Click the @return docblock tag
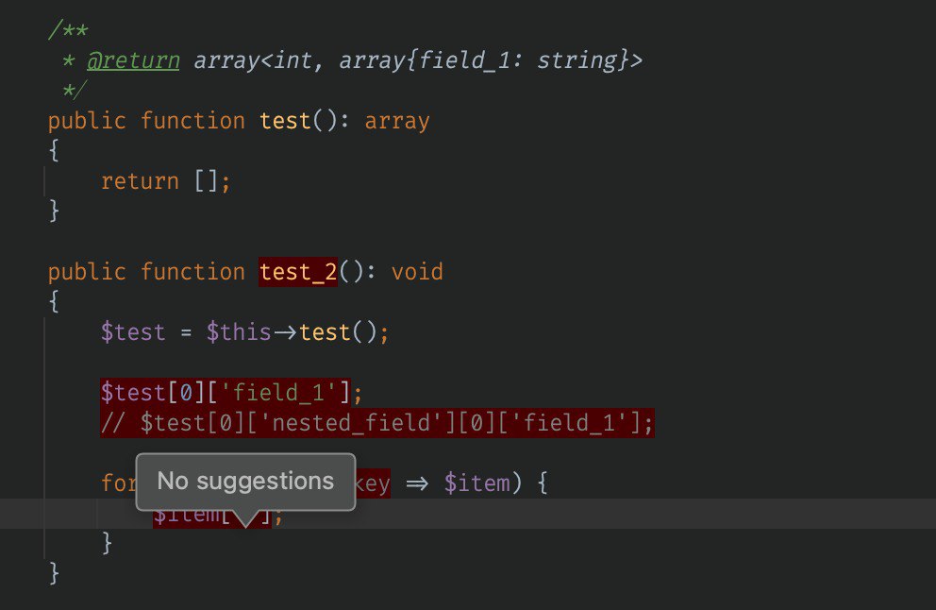This screenshot has width=936, height=610. [133, 60]
